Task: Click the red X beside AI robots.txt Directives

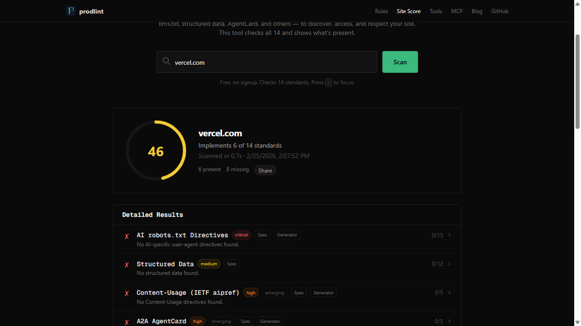Action: [127, 236]
